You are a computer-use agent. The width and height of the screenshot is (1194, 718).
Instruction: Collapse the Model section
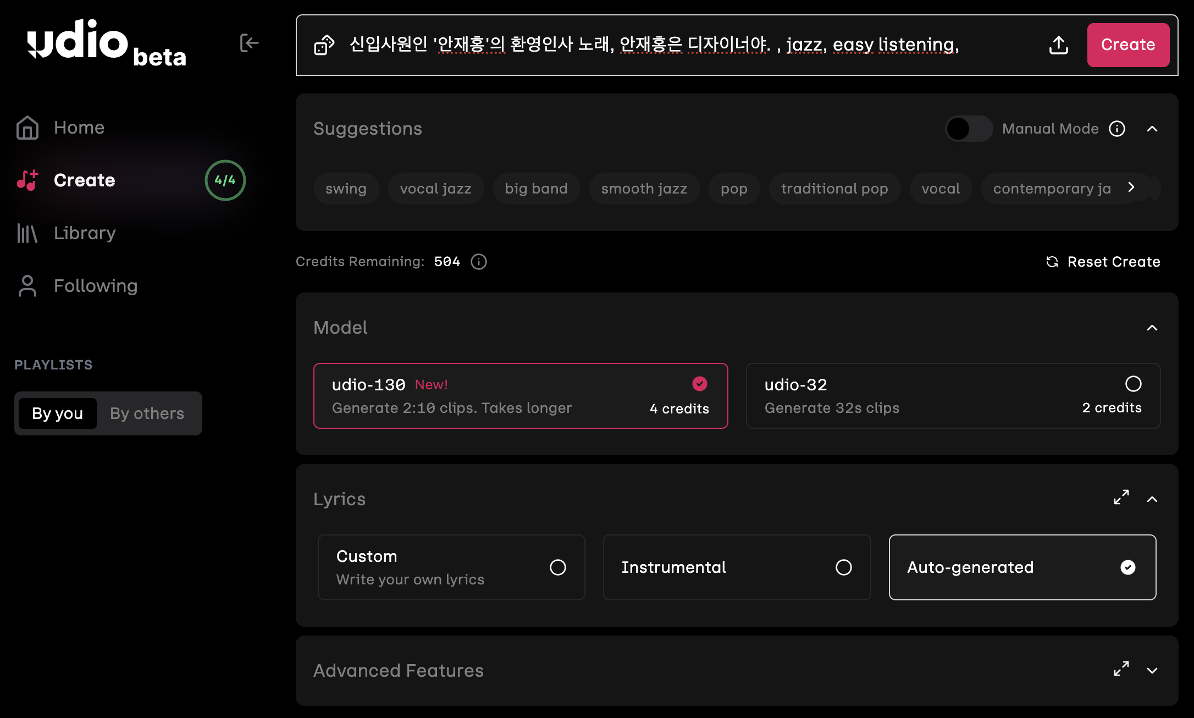(x=1153, y=328)
